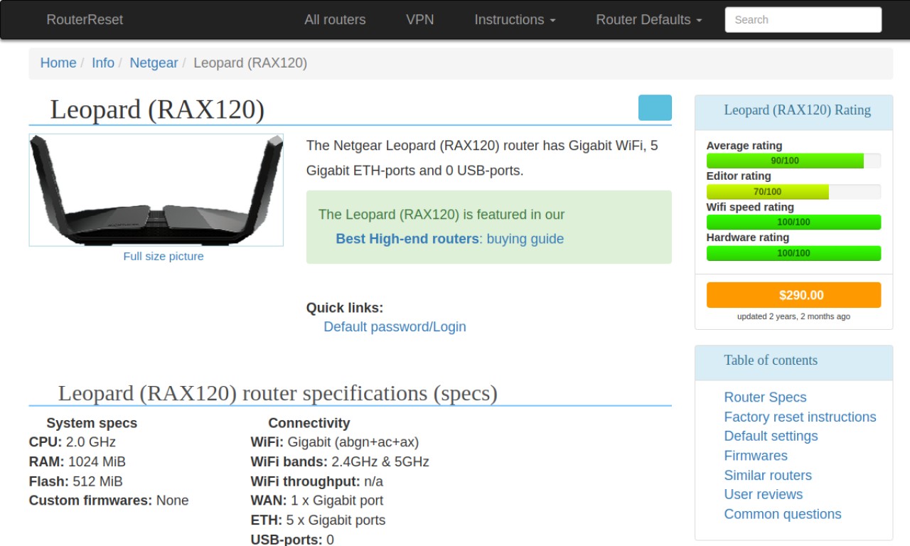Jump to Similar routers section
This screenshot has width=910, height=546.
[x=768, y=475]
